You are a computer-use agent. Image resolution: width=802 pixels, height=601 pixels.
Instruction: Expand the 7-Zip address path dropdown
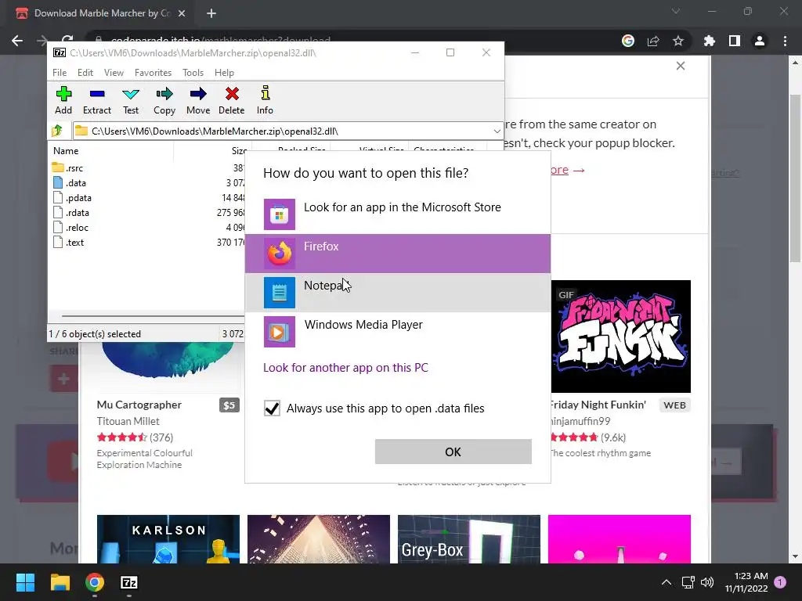click(x=497, y=131)
